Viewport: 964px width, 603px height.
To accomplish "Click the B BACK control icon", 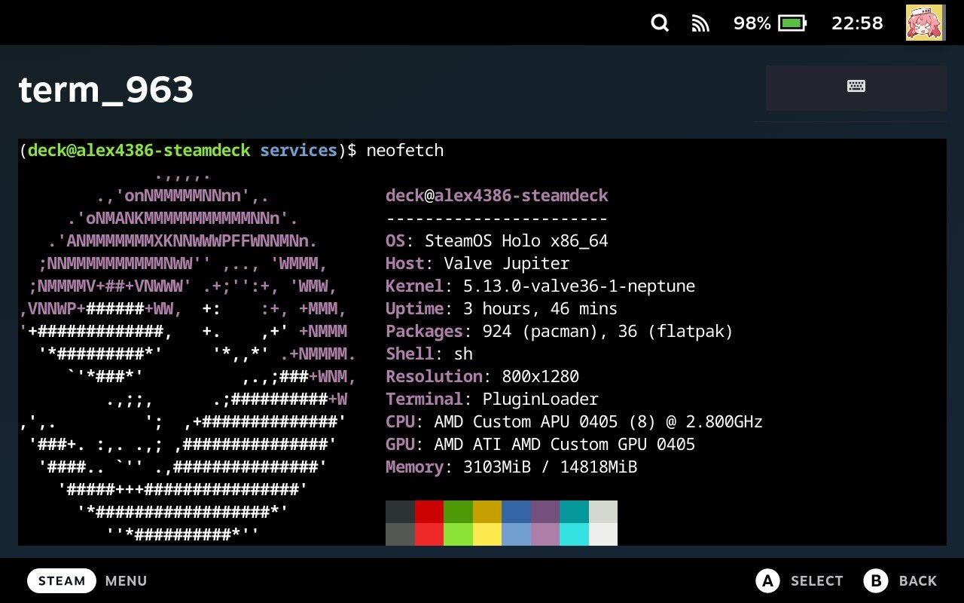I will click(x=876, y=580).
